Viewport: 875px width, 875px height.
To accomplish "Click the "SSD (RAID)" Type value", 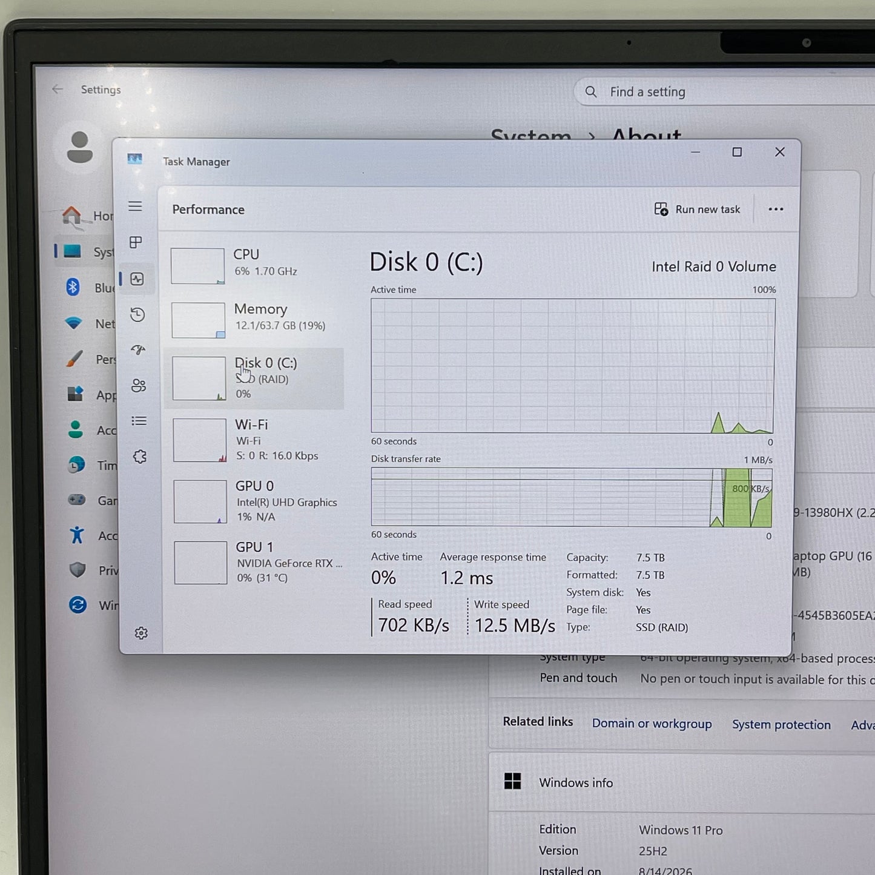I will tap(662, 627).
